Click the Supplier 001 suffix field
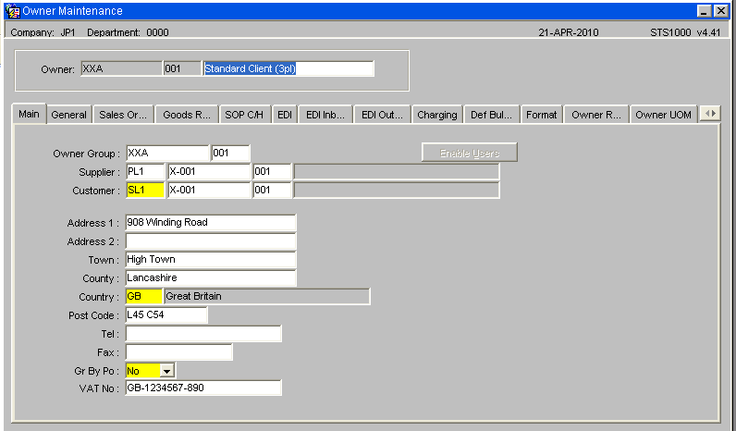Image resolution: width=736 pixels, height=431 pixels. [272, 171]
